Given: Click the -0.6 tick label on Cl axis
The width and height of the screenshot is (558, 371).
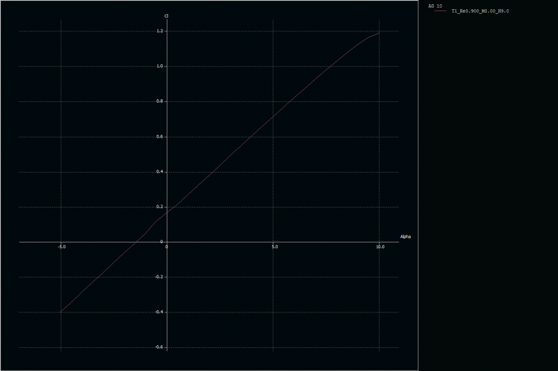Looking at the screenshot, I should click(159, 347).
